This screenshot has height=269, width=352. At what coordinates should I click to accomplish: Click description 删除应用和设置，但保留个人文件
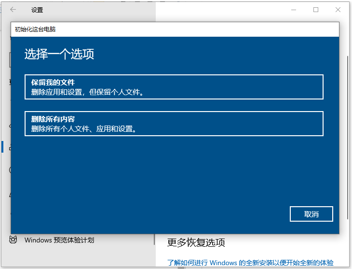(87, 92)
